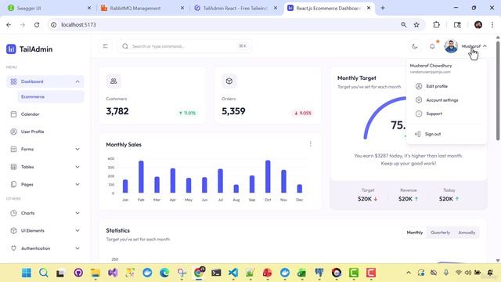Screen dimensions: 501x282
Task: Switch to dark mode with the moon icon
Action: pyautogui.click(x=415, y=46)
